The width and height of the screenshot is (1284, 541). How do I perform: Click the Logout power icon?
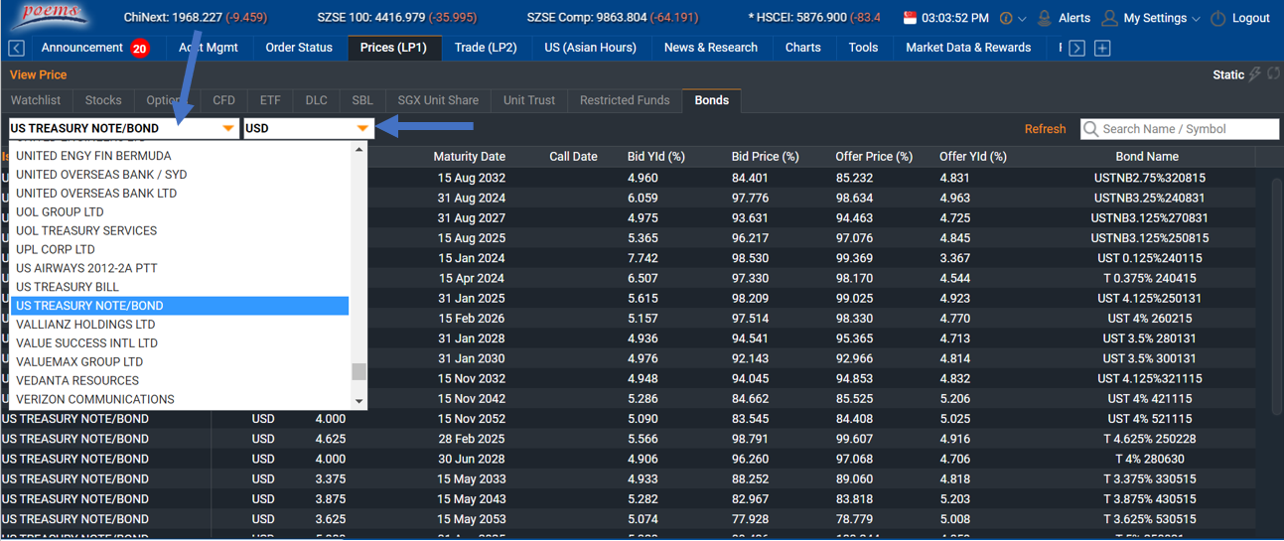(x=1218, y=18)
